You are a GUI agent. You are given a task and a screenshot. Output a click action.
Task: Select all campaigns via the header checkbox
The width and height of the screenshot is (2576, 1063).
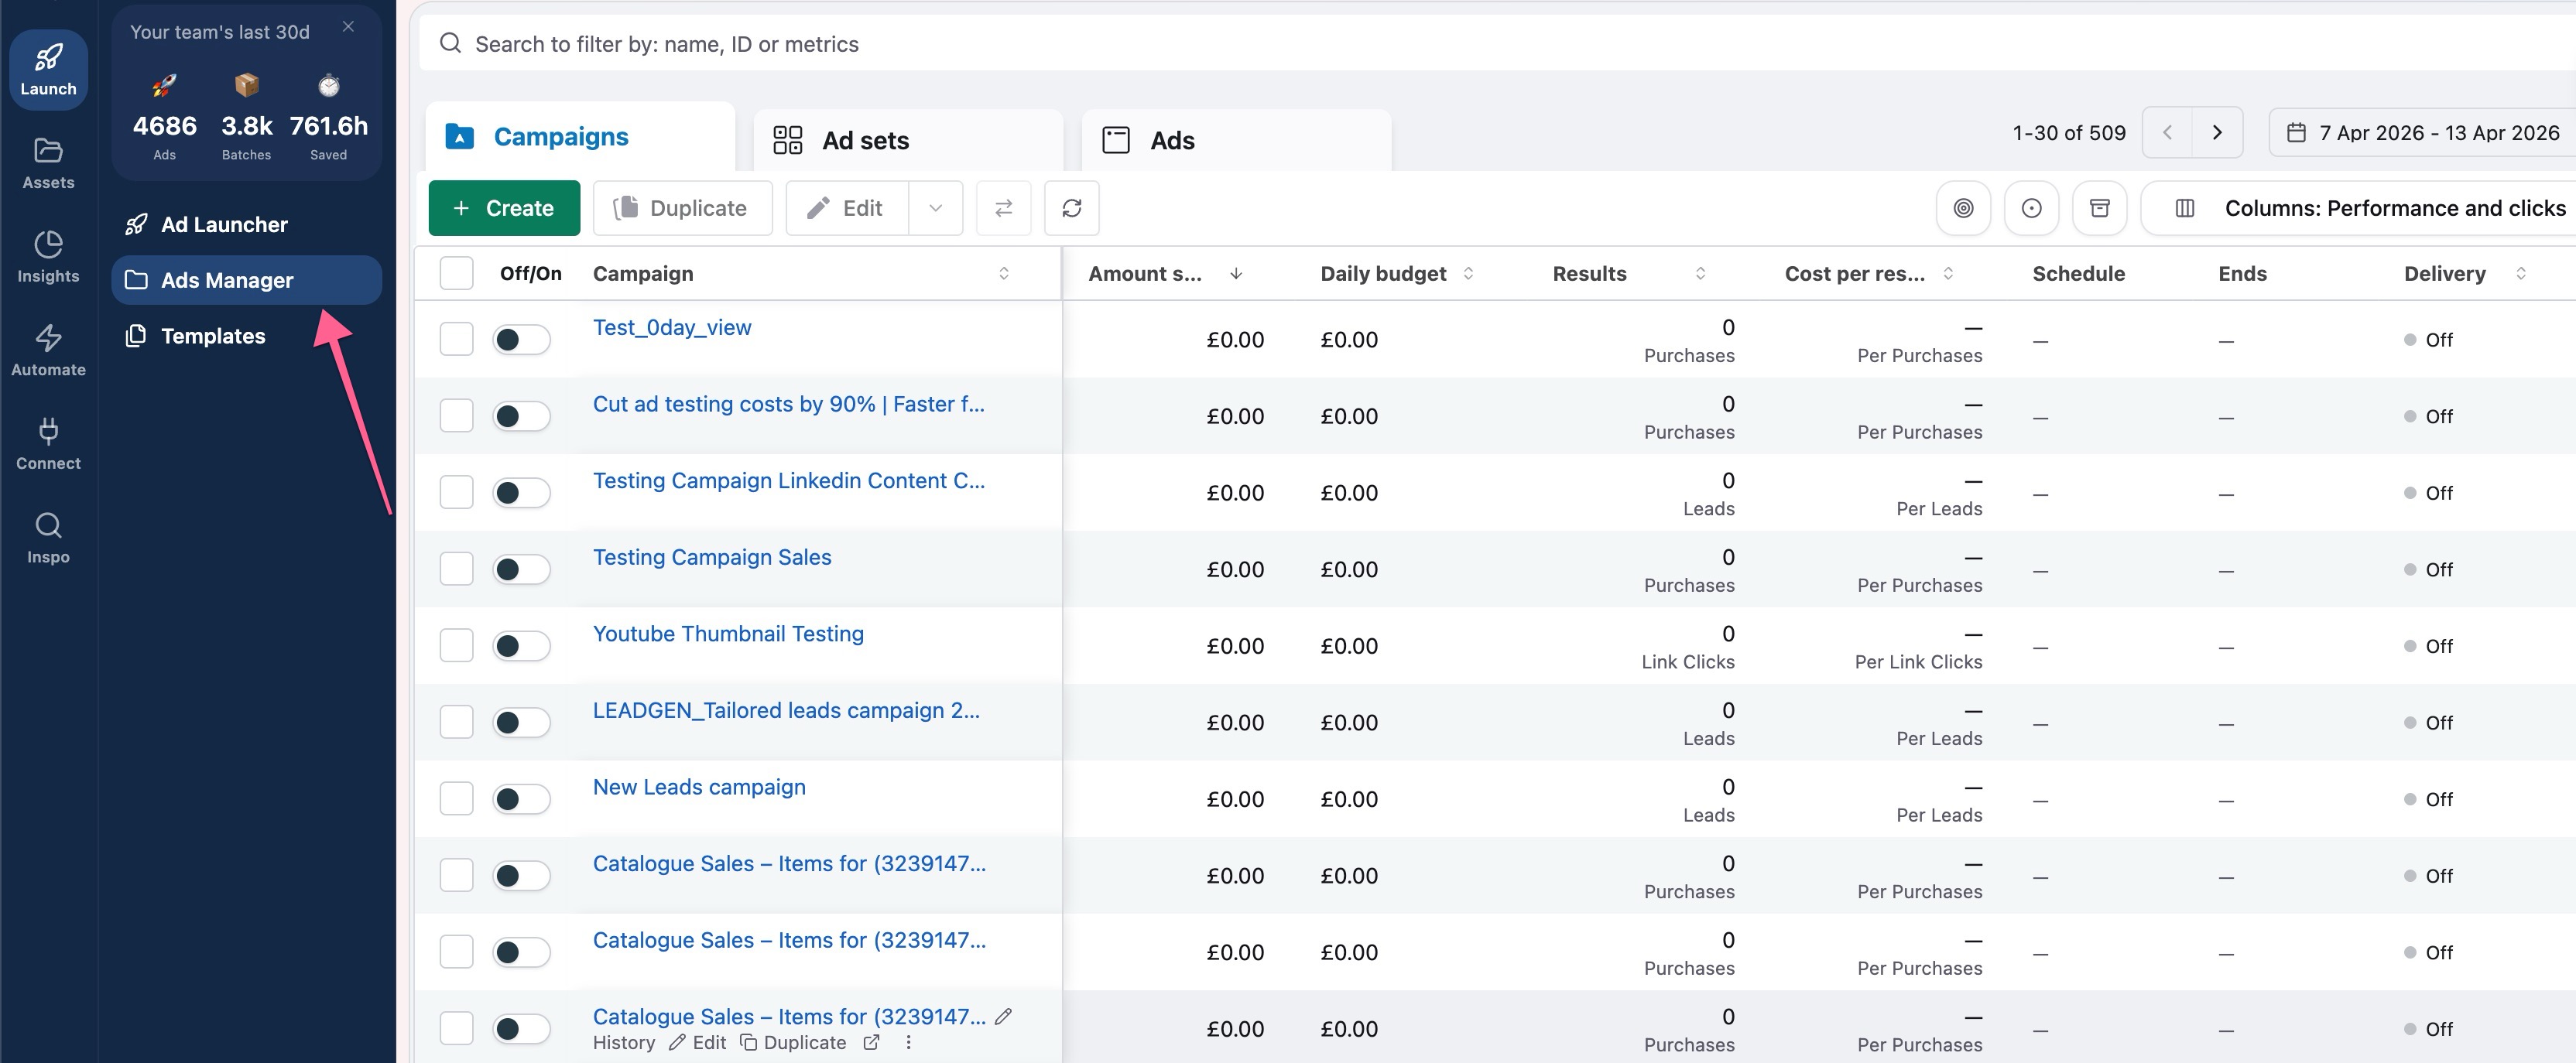tap(456, 272)
